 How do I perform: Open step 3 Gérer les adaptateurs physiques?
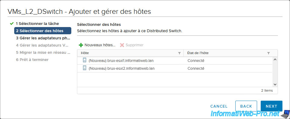click(43, 38)
